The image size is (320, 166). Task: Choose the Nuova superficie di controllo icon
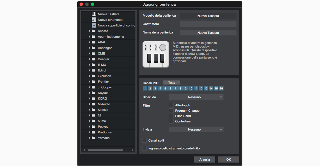[94, 25]
